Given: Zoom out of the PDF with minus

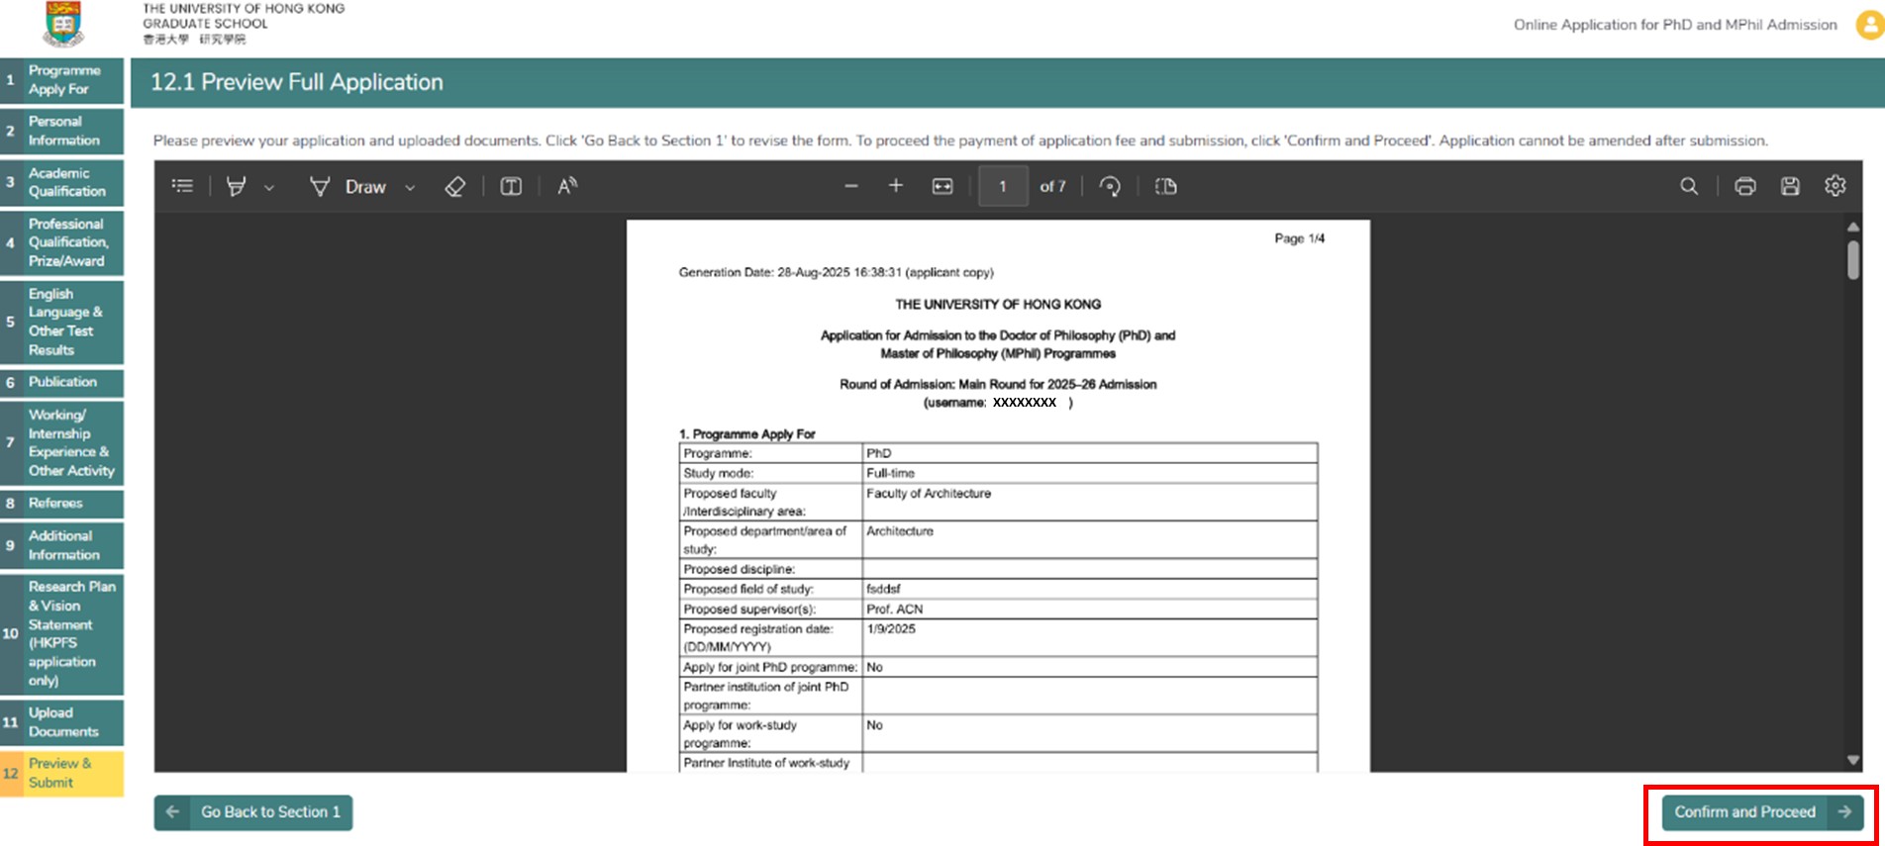Looking at the screenshot, I should [x=850, y=186].
